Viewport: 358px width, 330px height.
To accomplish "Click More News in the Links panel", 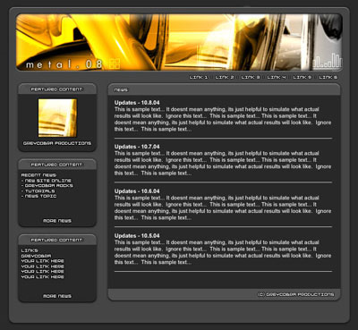I will pyautogui.click(x=57, y=296).
